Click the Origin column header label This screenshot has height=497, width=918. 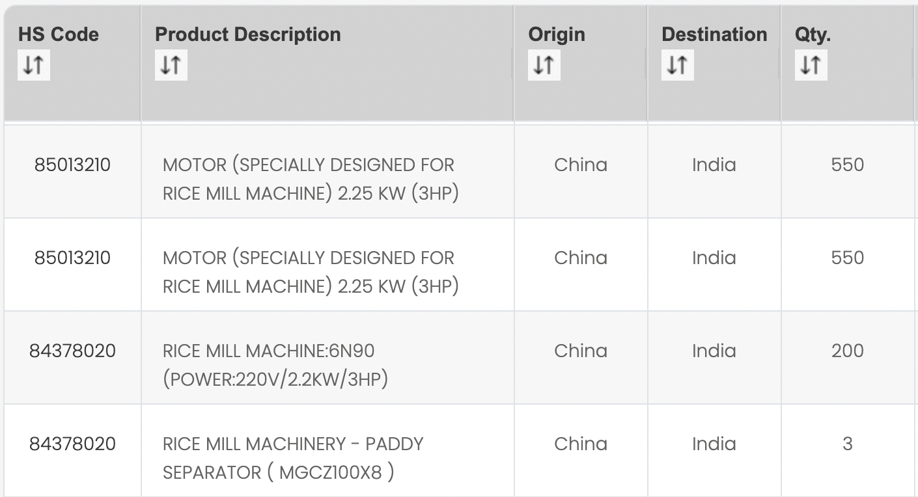tap(557, 34)
